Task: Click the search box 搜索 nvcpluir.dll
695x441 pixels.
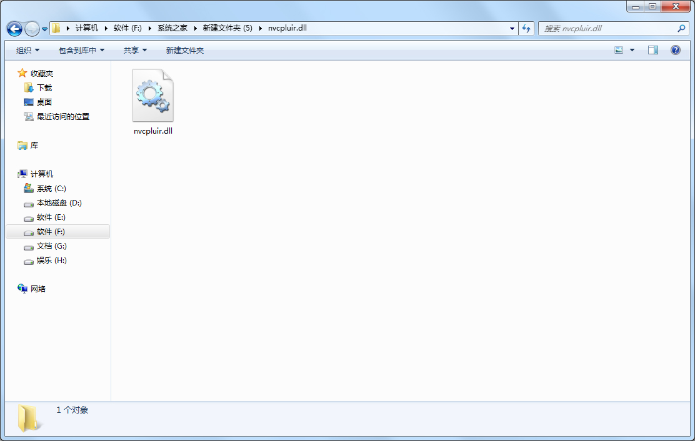Action: 606,29
